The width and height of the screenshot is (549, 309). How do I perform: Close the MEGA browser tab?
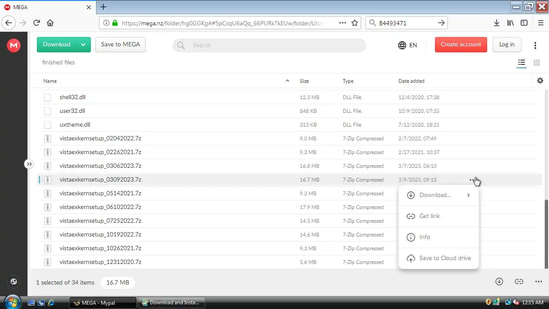click(89, 7)
